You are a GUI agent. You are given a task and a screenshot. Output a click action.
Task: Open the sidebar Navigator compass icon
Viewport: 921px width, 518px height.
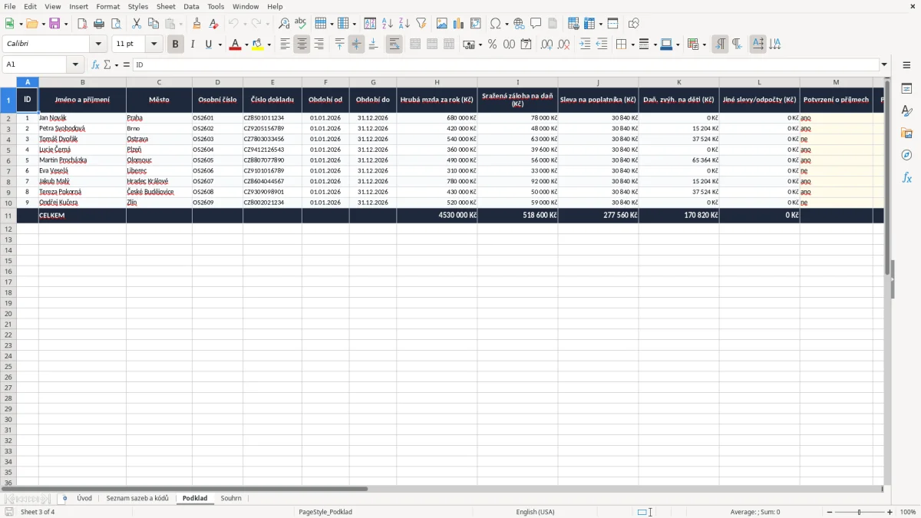click(906, 155)
